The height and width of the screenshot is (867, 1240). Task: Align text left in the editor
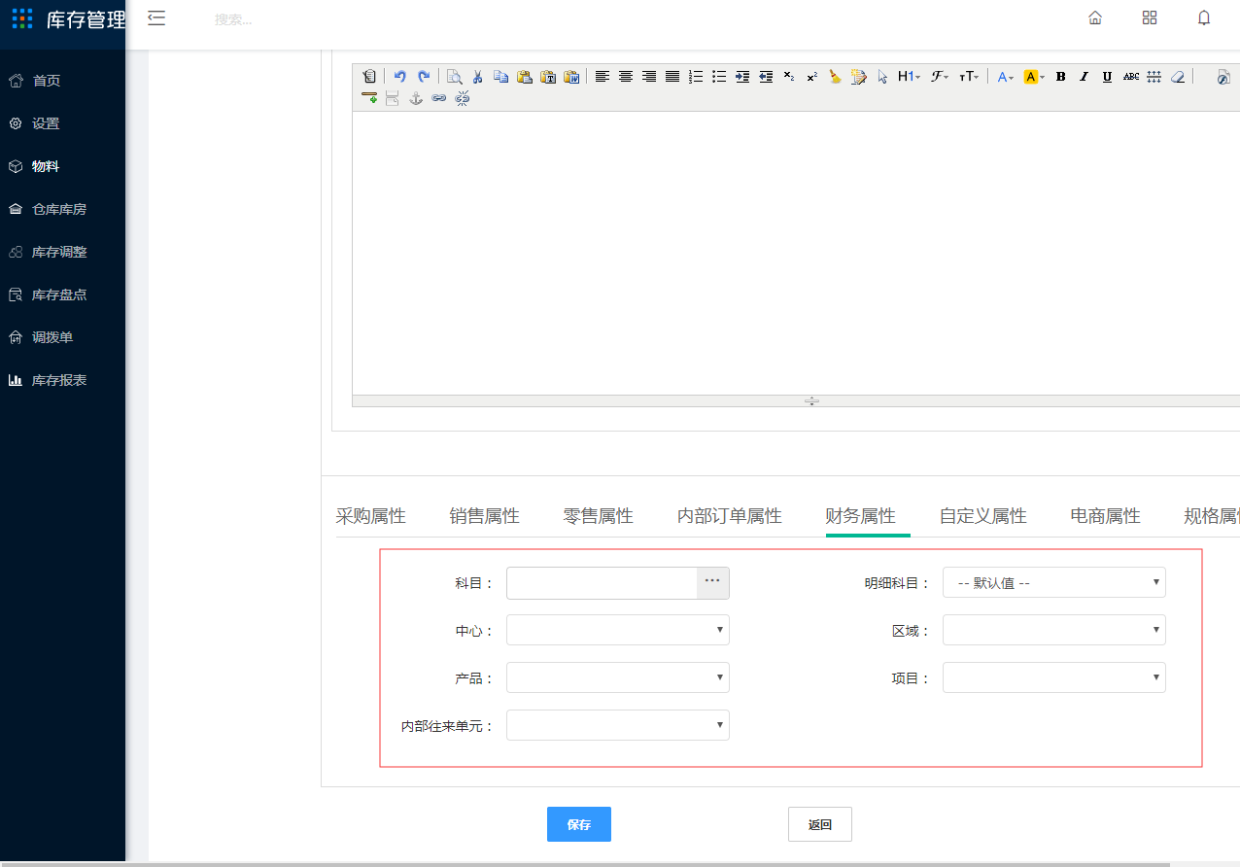(x=603, y=77)
